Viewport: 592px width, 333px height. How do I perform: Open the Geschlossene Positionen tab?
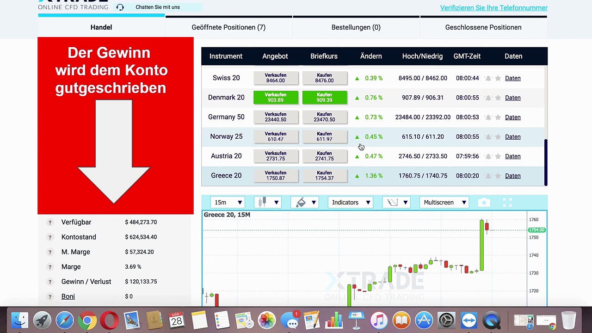click(x=483, y=27)
